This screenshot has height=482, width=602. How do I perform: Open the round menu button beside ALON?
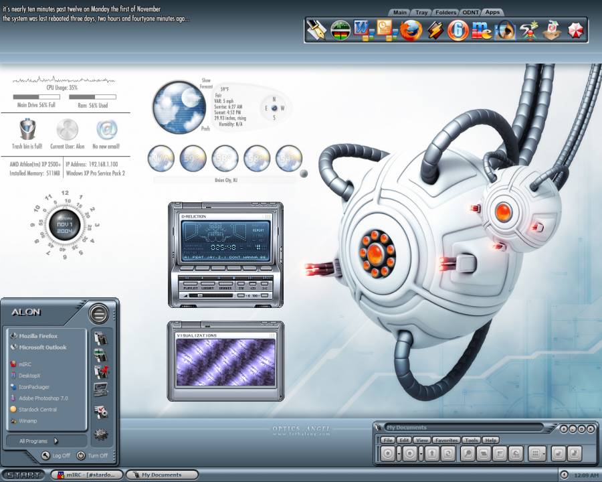coord(98,313)
